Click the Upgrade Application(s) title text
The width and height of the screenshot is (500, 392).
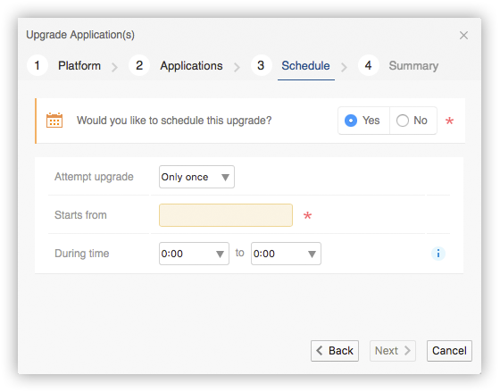tap(80, 35)
